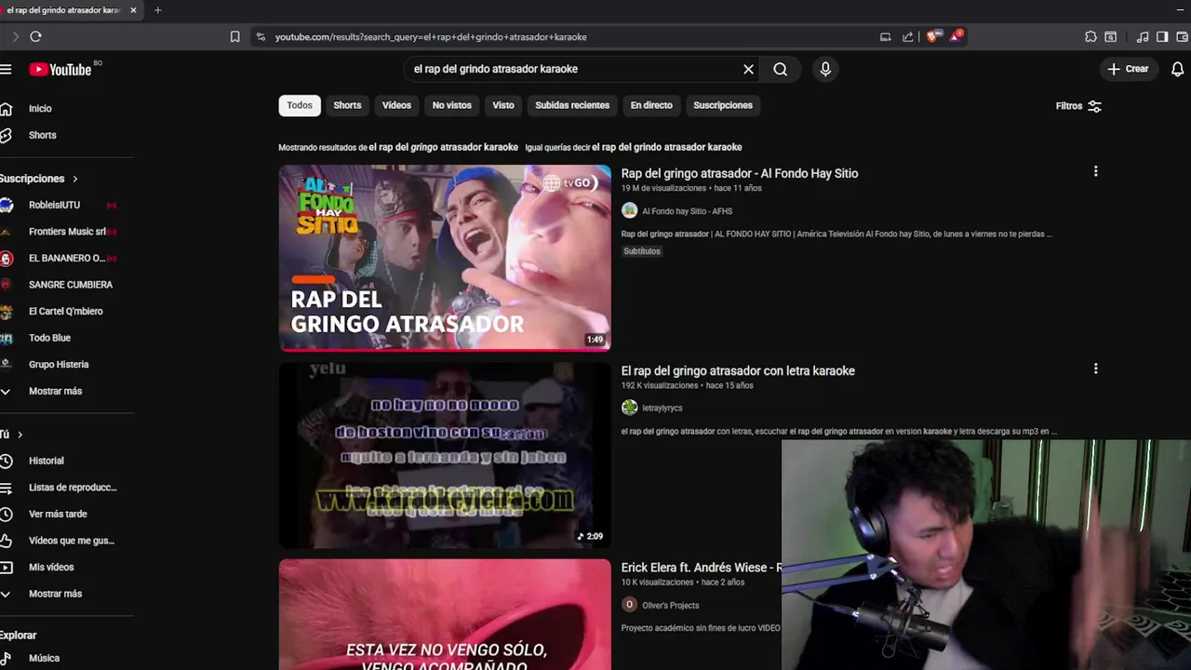Play Rap del gringo atrasador thumbnail
The width and height of the screenshot is (1191, 670).
pos(445,258)
